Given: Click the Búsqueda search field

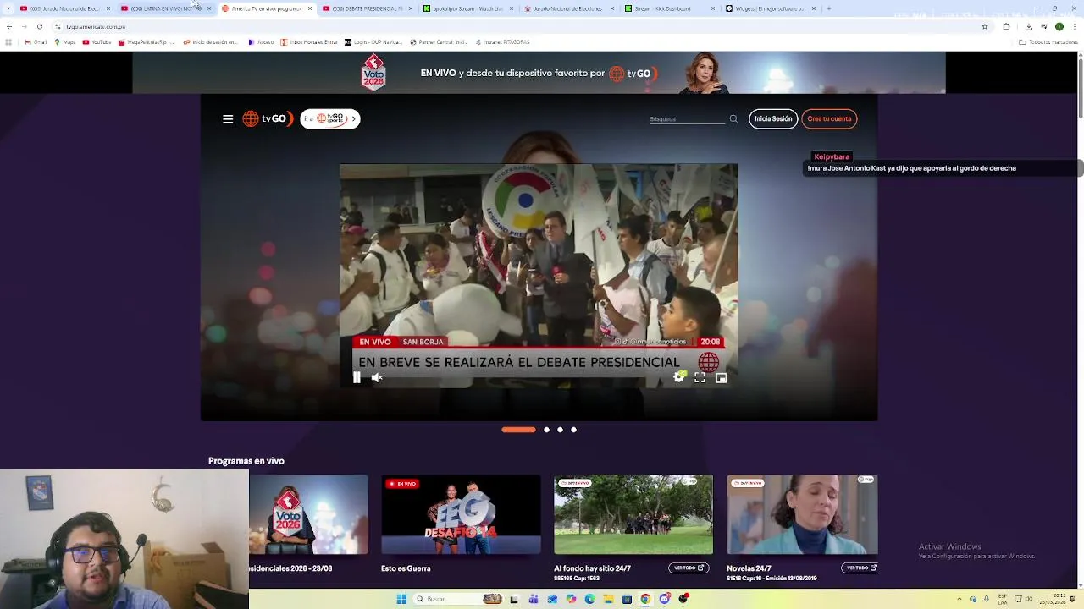Looking at the screenshot, I should coord(688,119).
